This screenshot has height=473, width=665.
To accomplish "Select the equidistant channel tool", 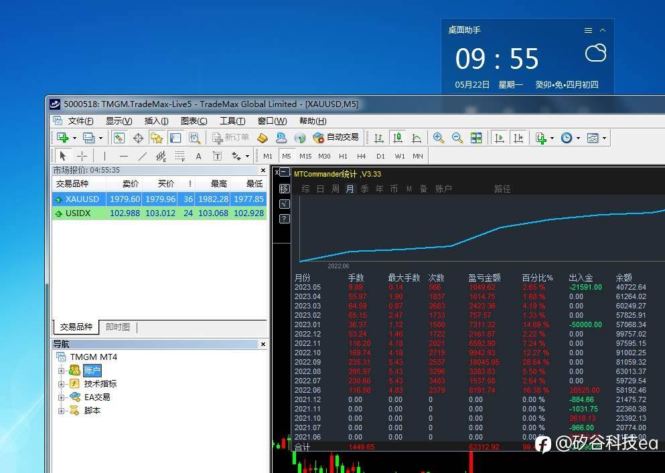I will (161, 156).
